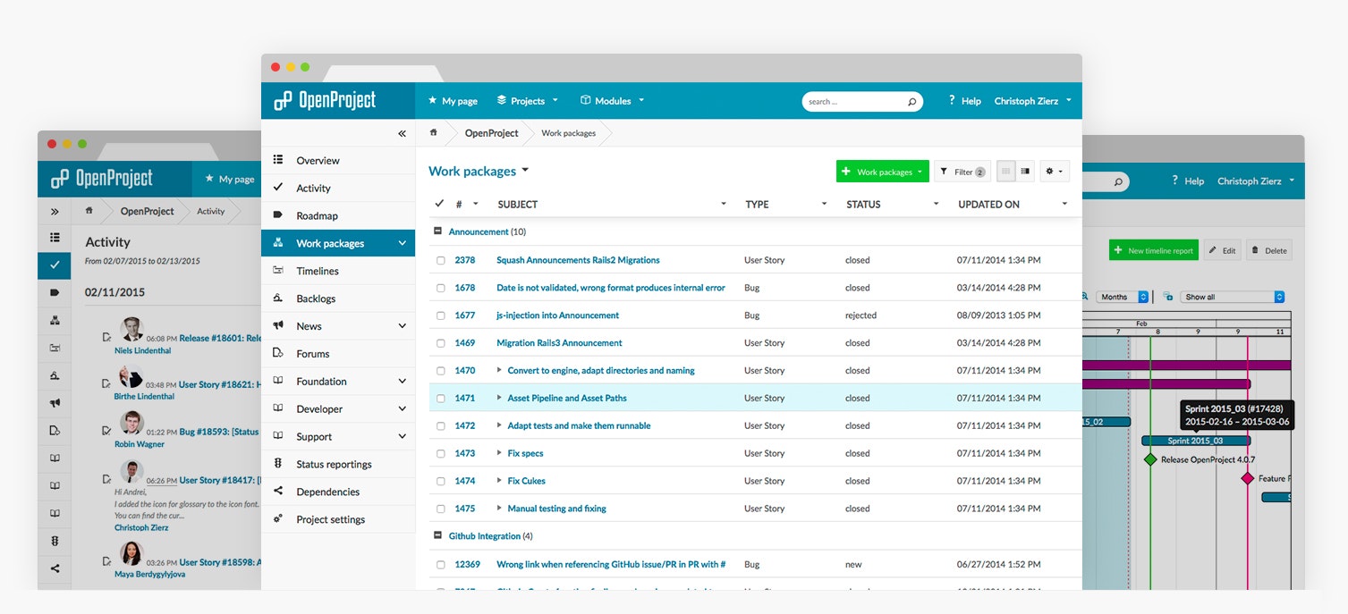Click the 'New timeline report' button
Screen dimensions: 1348x614
point(1154,250)
